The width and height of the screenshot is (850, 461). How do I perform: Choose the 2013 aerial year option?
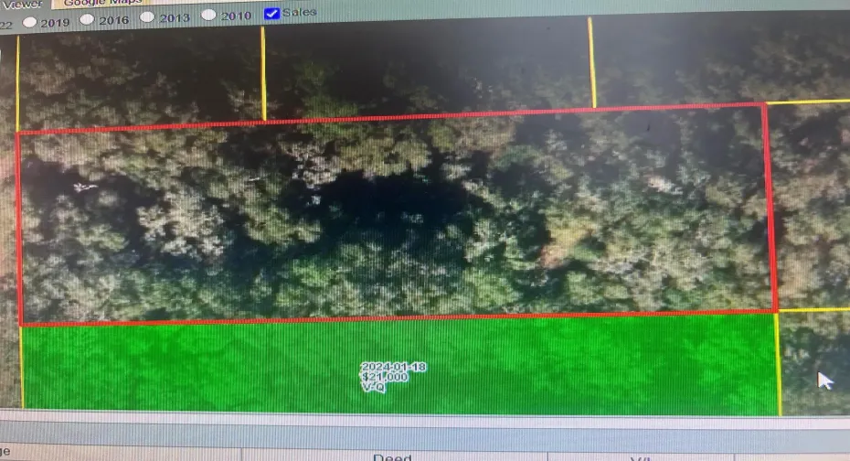click(x=147, y=16)
